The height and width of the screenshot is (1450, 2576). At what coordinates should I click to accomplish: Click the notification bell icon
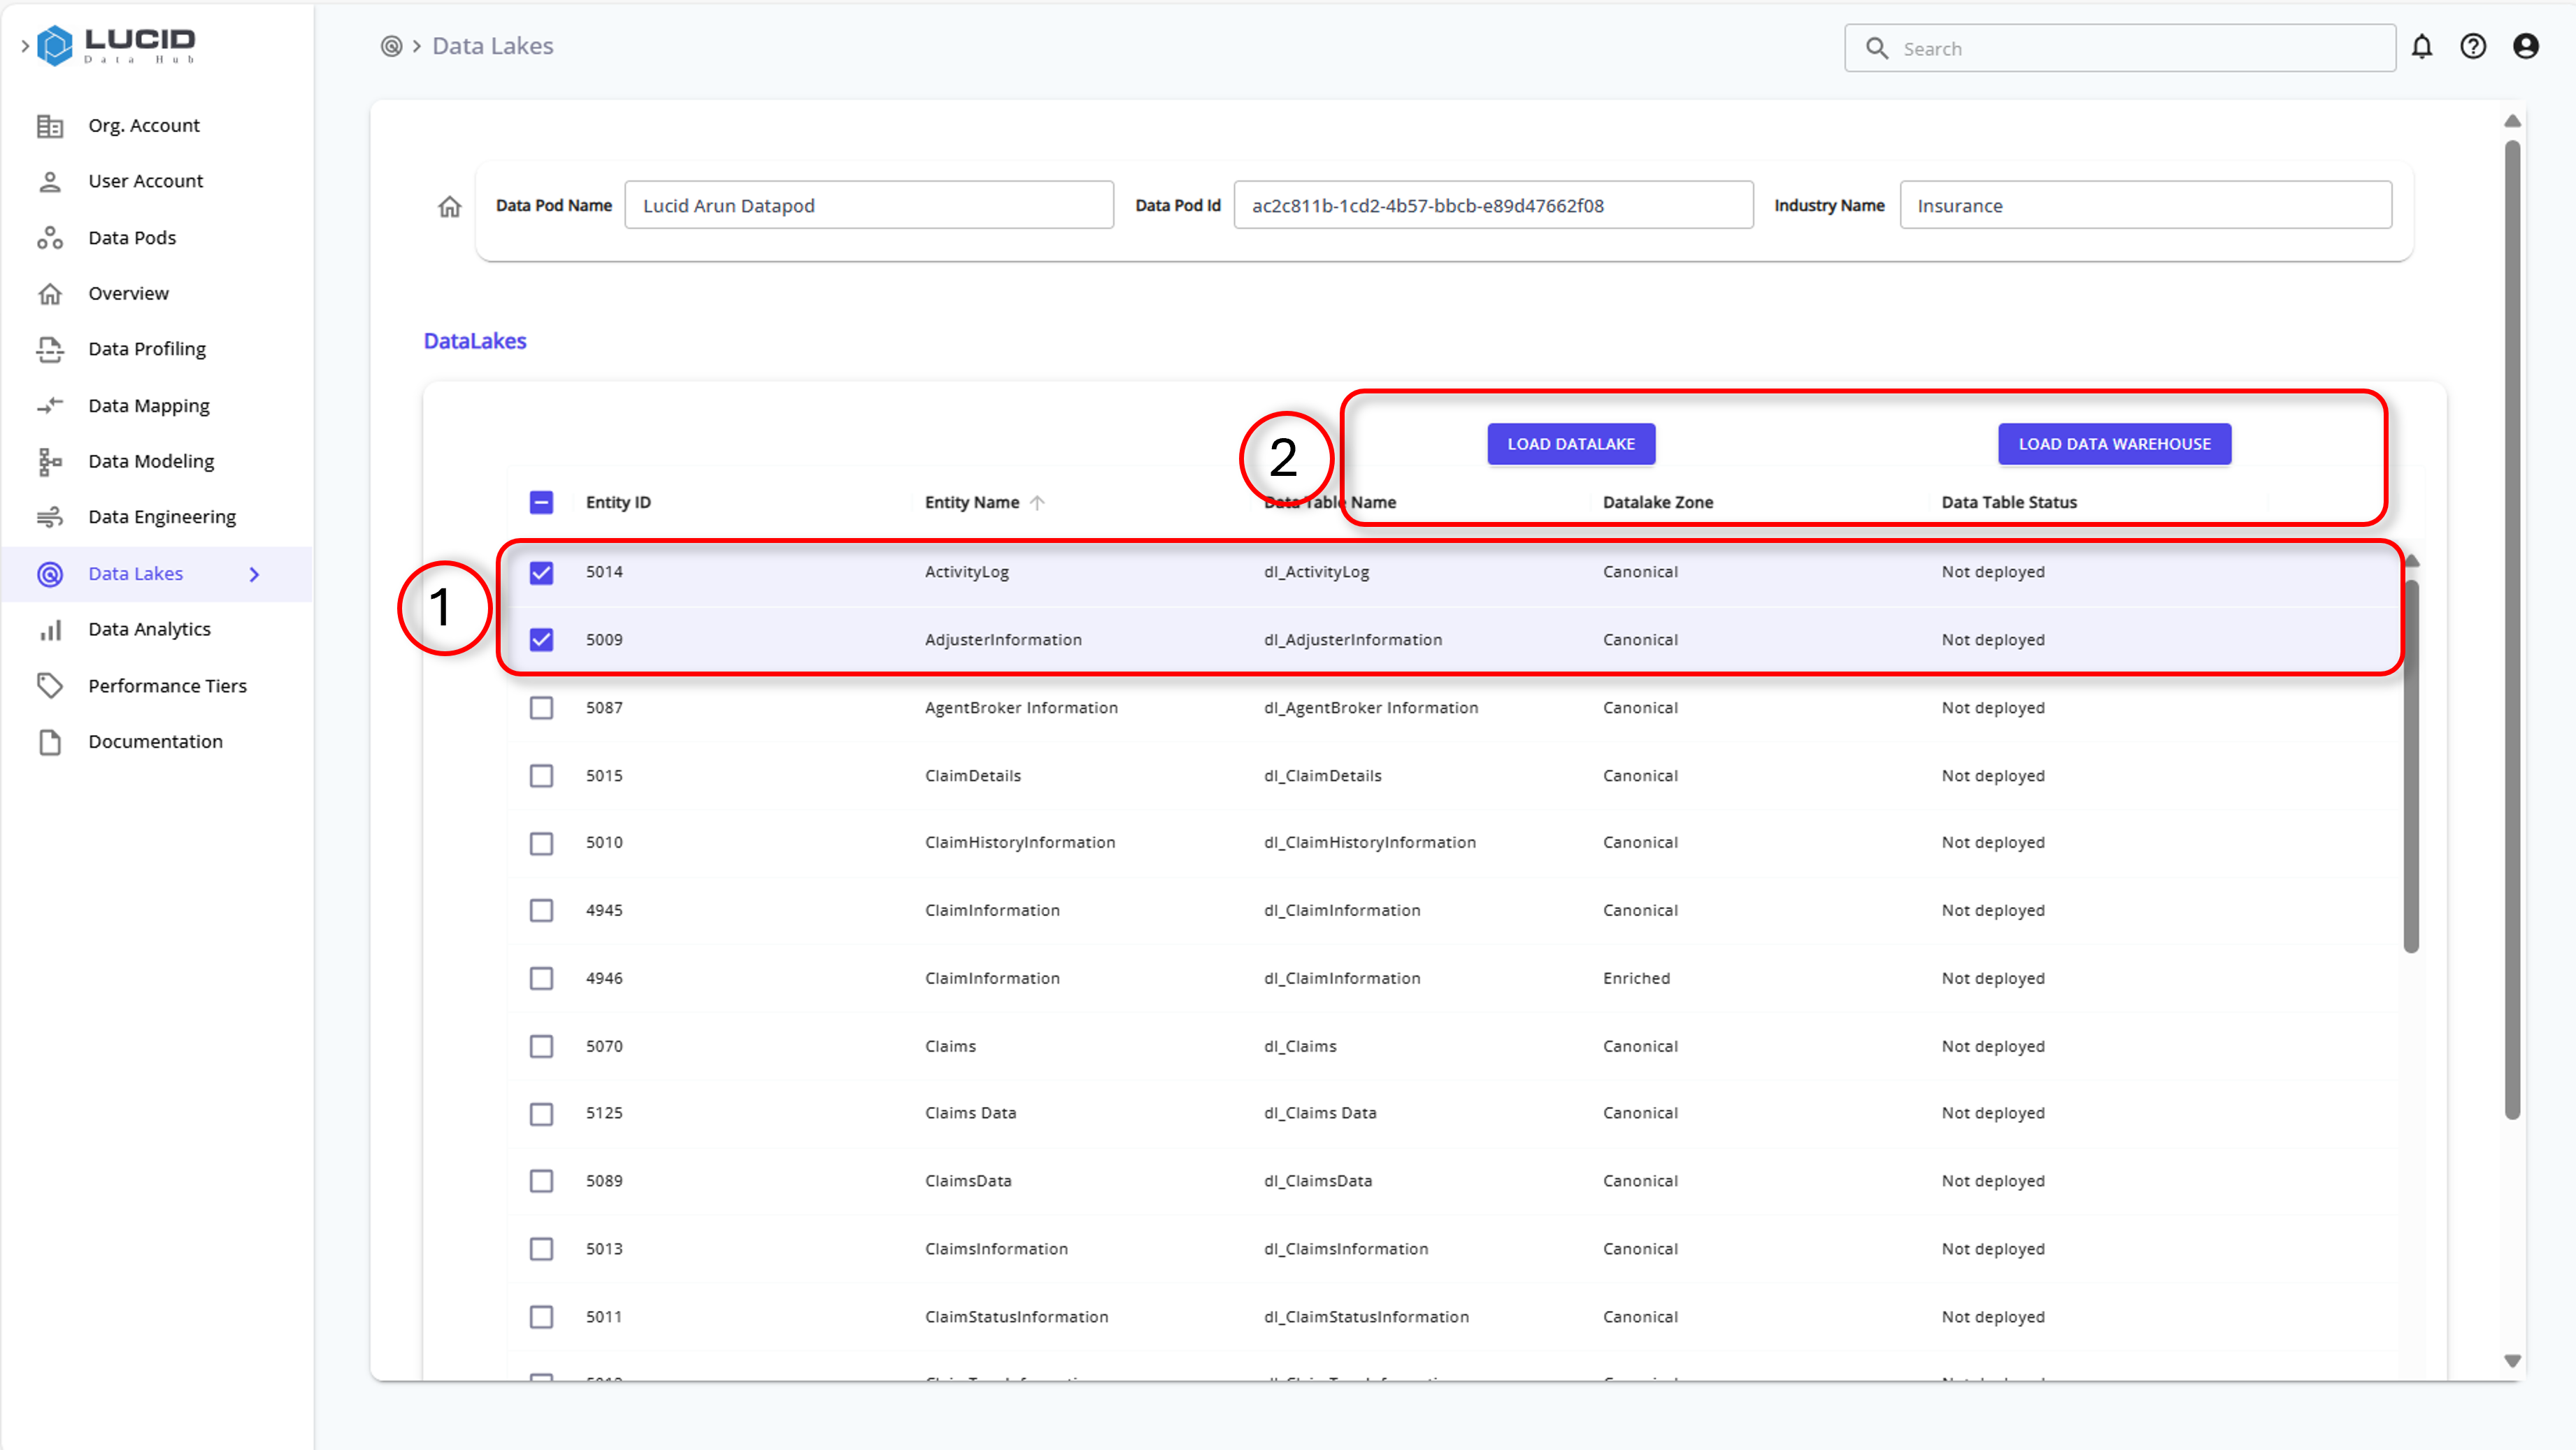(x=2422, y=46)
